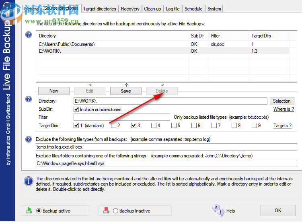Screen dimensions: 302x223
Task: Switch to the General tab
Action: [x=32, y=9]
